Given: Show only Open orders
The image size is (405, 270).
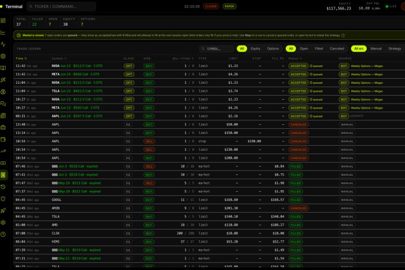Looking at the screenshot, I should click(304, 48).
